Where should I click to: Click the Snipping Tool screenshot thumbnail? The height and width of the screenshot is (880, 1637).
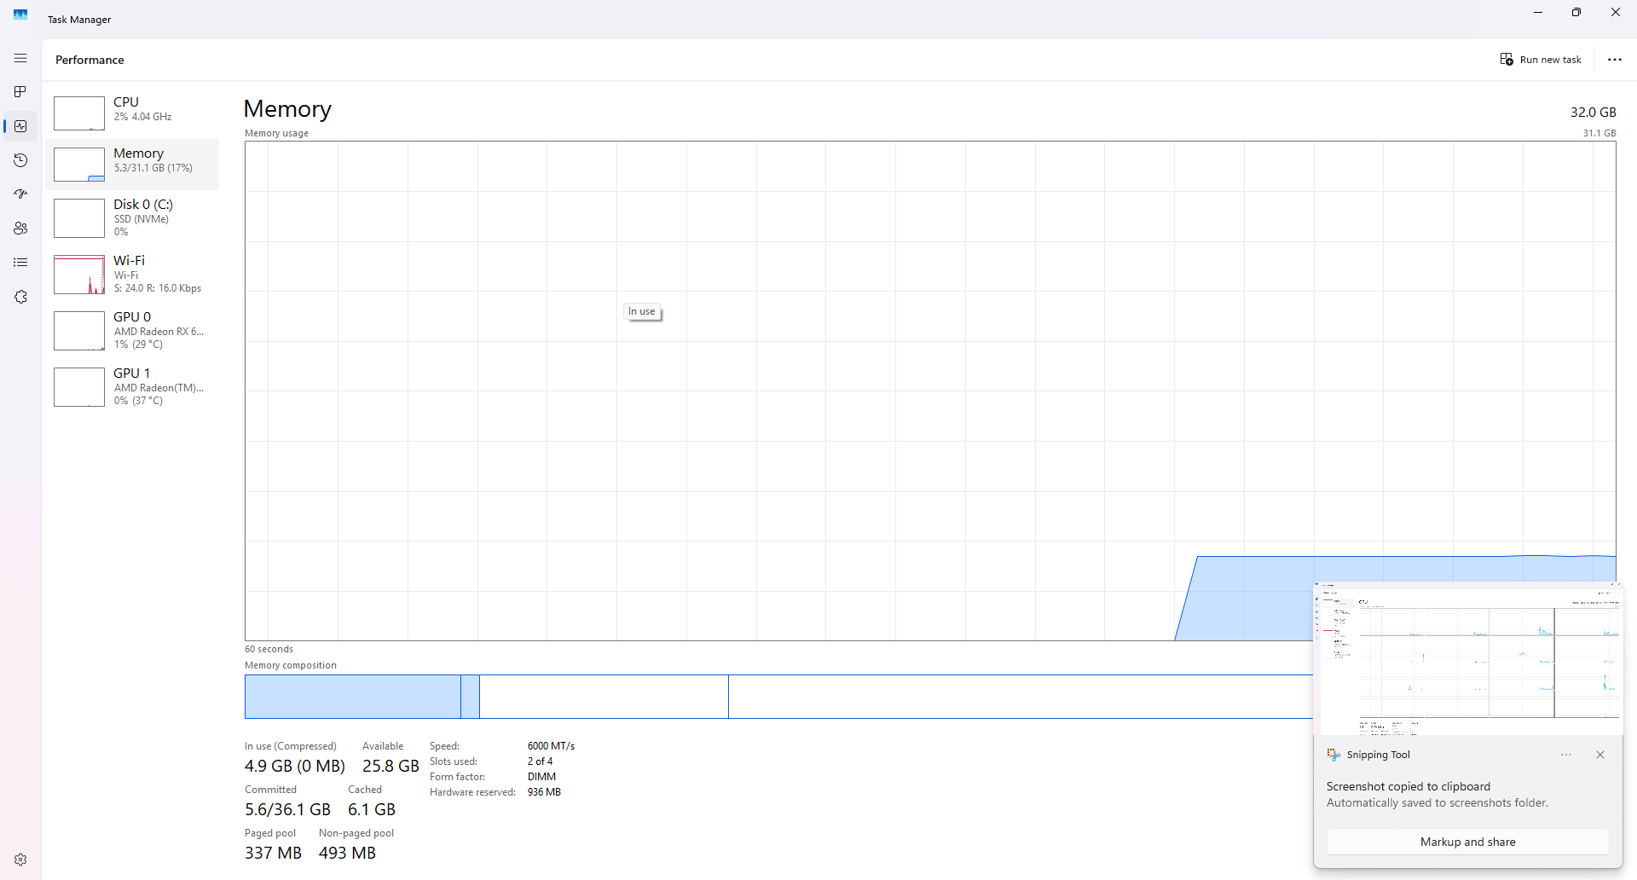1468,659
